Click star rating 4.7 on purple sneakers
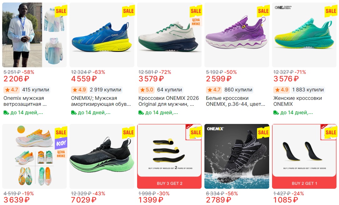 pos(214,90)
